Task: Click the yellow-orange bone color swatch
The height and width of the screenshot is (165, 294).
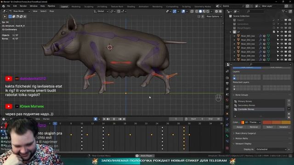Action: click(286, 122)
